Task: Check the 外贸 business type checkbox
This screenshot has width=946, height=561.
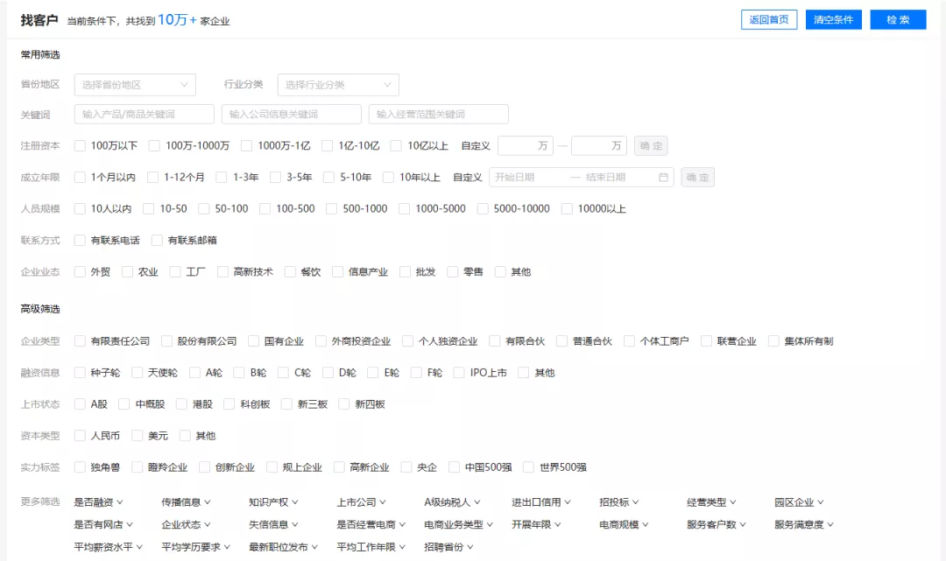Action: [x=80, y=272]
